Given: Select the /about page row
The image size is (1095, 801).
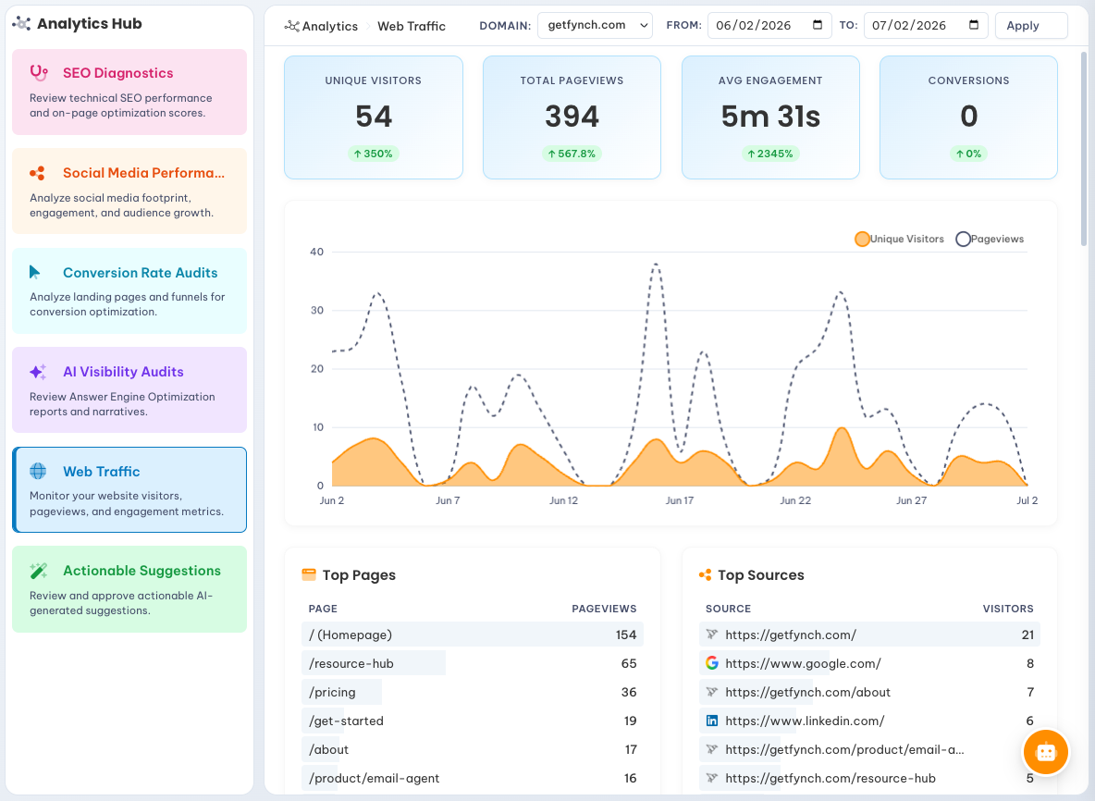Looking at the screenshot, I should [473, 748].
